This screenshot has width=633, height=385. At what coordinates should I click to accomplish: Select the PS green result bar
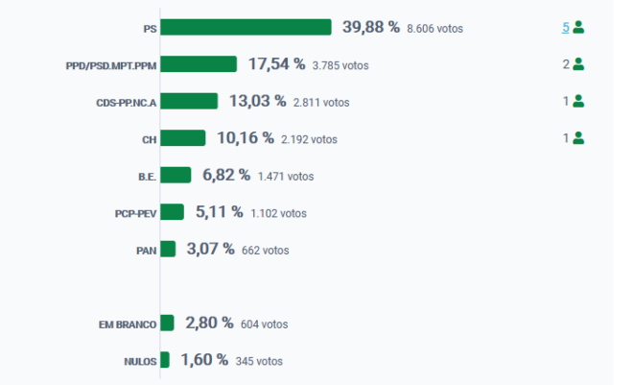(246, 27)
